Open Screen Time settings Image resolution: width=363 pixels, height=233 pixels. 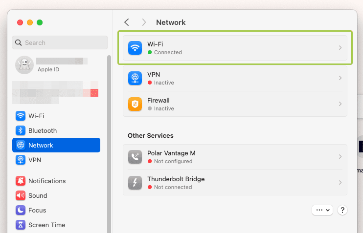coord(56,225)
